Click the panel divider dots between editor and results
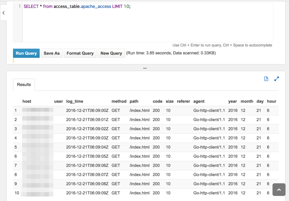289x201 pixels. coord(145,68)
